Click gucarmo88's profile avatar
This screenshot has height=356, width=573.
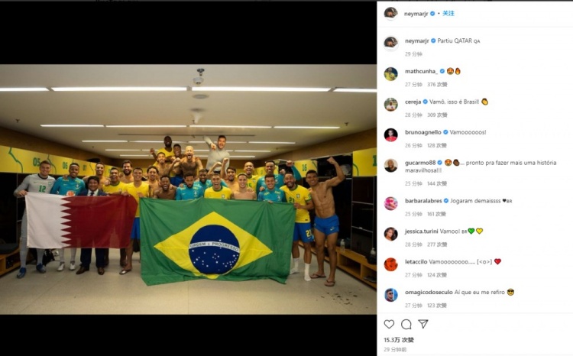(390, 165)
